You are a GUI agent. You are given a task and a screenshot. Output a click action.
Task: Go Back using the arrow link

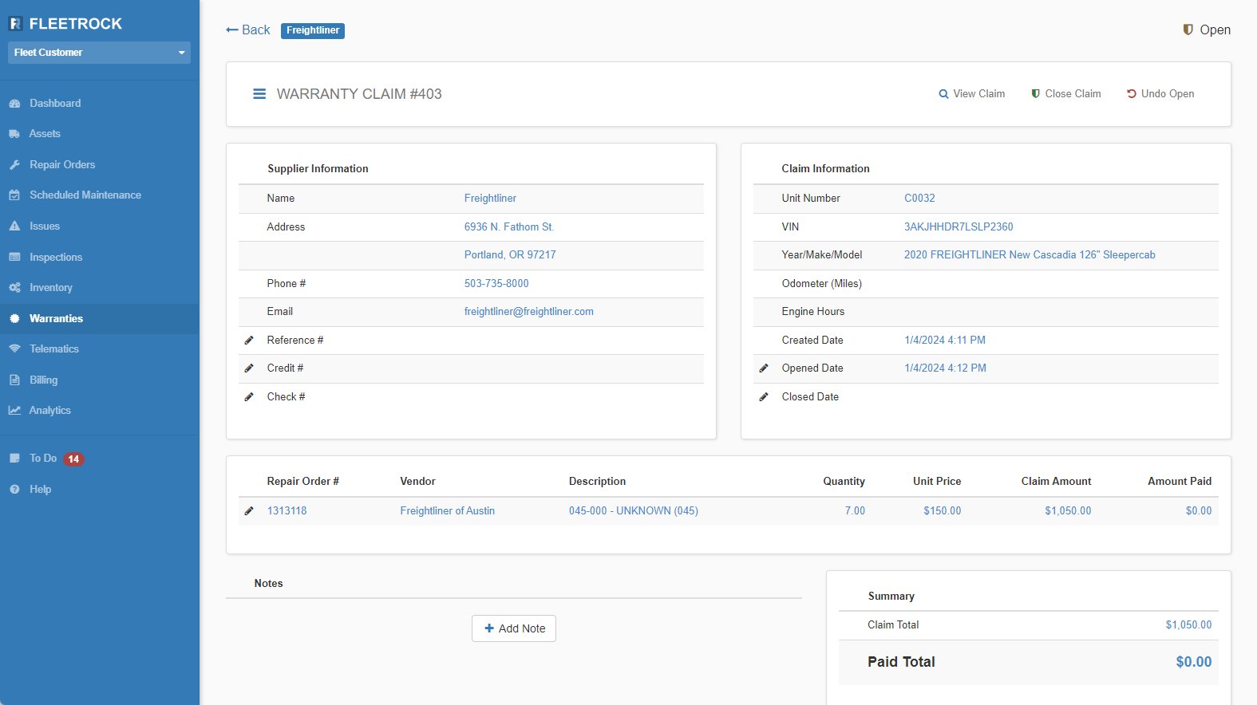[248, 30]
